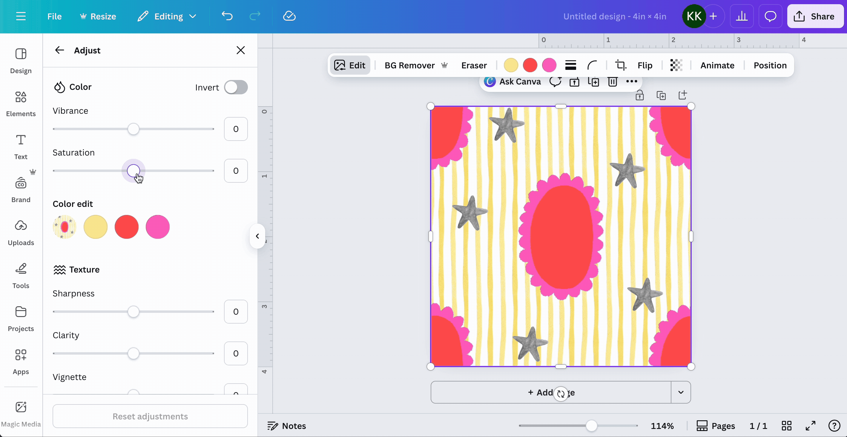
Task: Select the pink color edit swatch
Action: tap(157, 227)
